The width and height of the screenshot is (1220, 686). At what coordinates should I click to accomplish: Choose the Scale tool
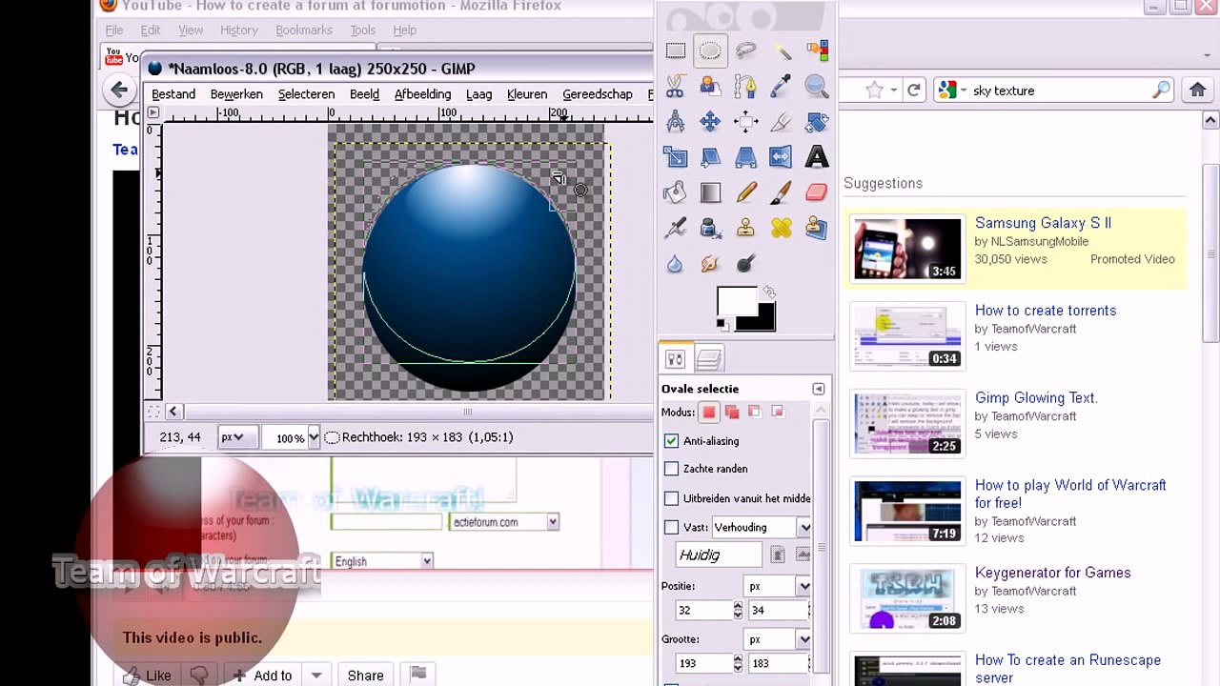coord(676,157)
